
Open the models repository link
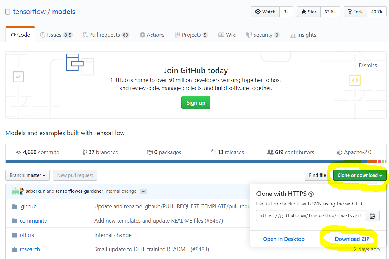click(x=63, y=12)
